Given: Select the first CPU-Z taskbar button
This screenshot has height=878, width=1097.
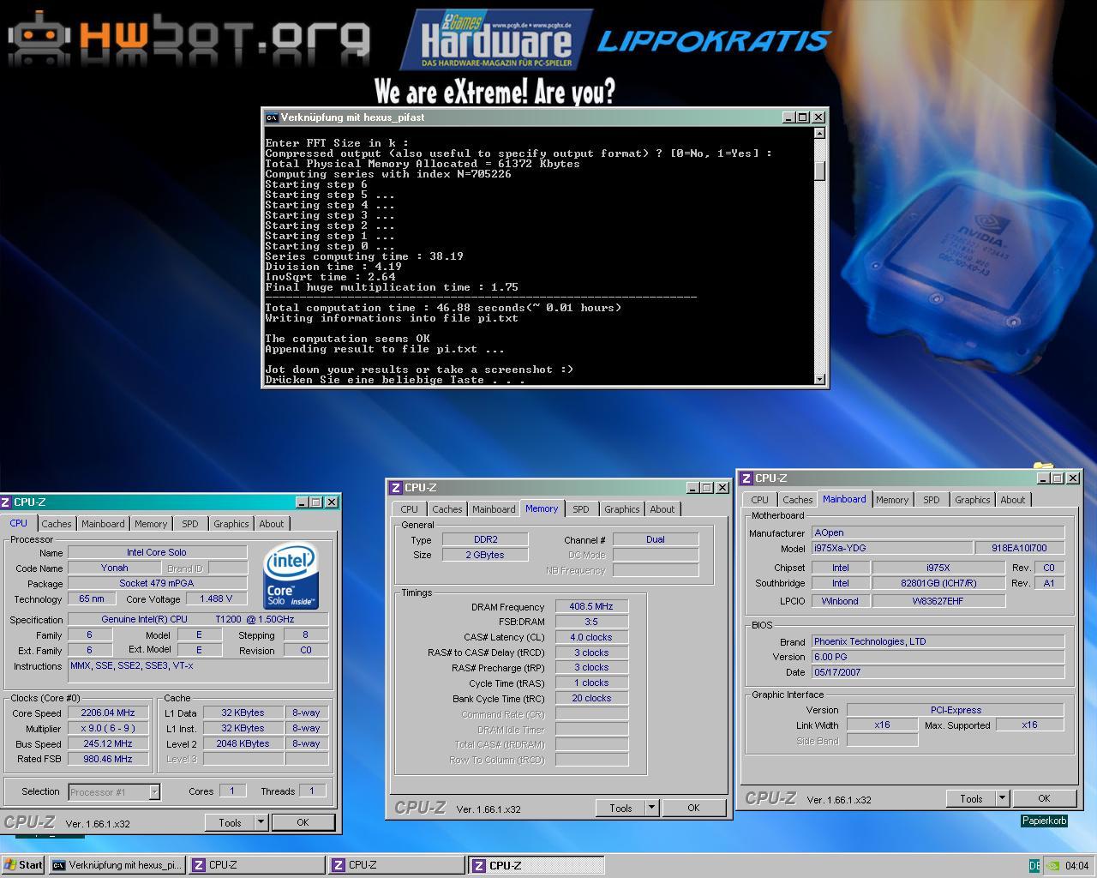Looking at the screenshot, I should [x=256, y=865].
